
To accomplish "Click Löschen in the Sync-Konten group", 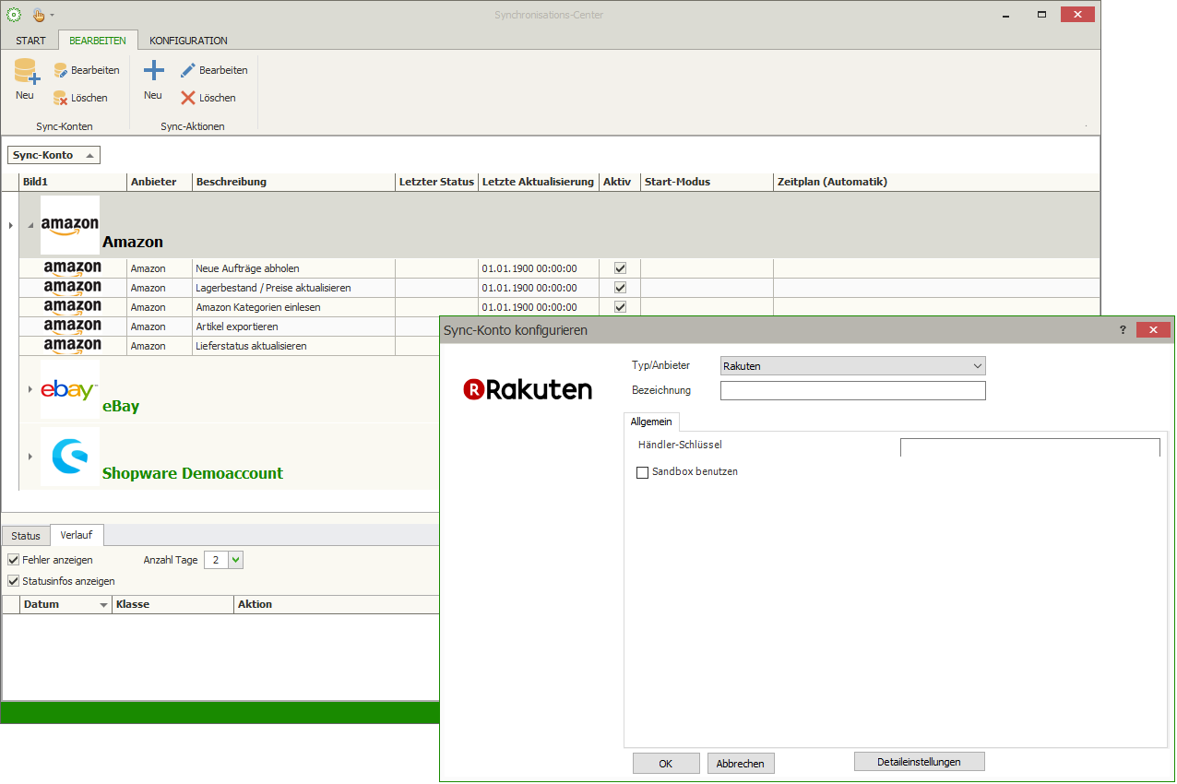I will click(x=80, y=98).
